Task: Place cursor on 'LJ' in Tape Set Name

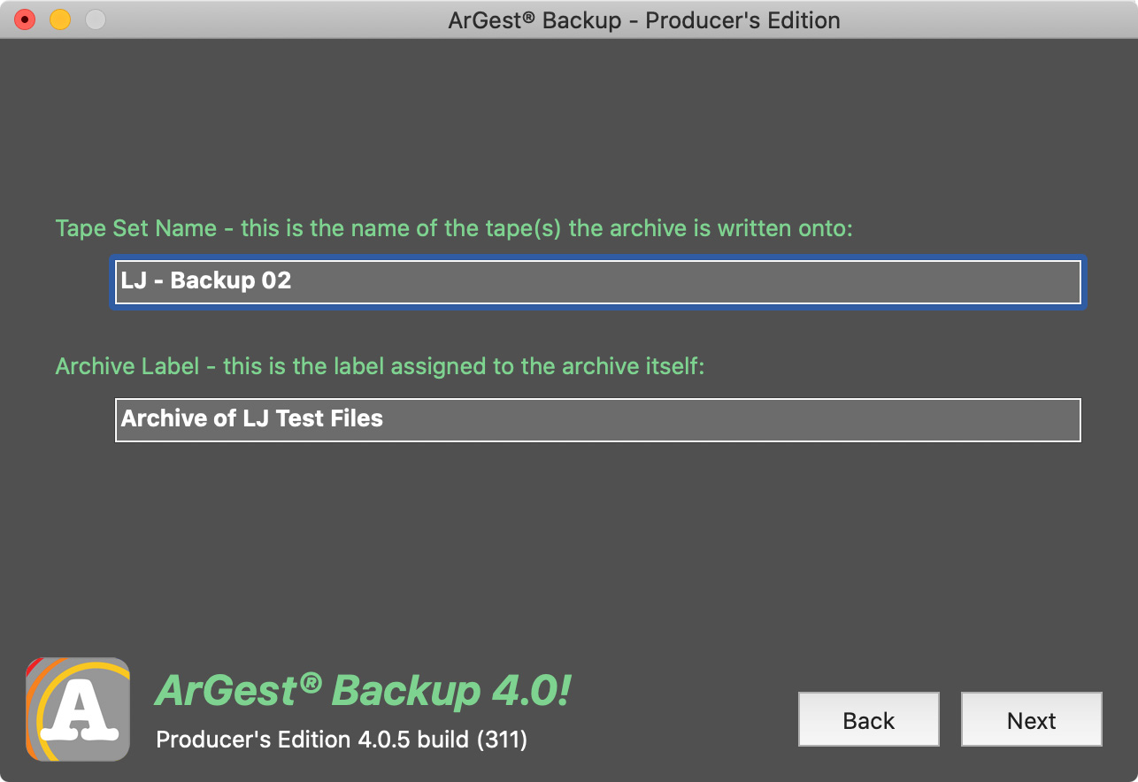Action: coord(134,280)
